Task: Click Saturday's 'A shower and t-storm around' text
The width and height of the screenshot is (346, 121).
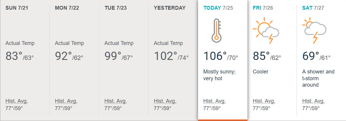Action: [318, 78]
